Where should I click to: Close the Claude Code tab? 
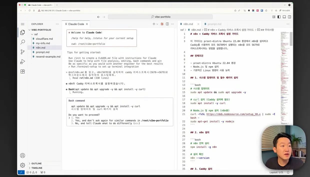[x=87, y=24]
